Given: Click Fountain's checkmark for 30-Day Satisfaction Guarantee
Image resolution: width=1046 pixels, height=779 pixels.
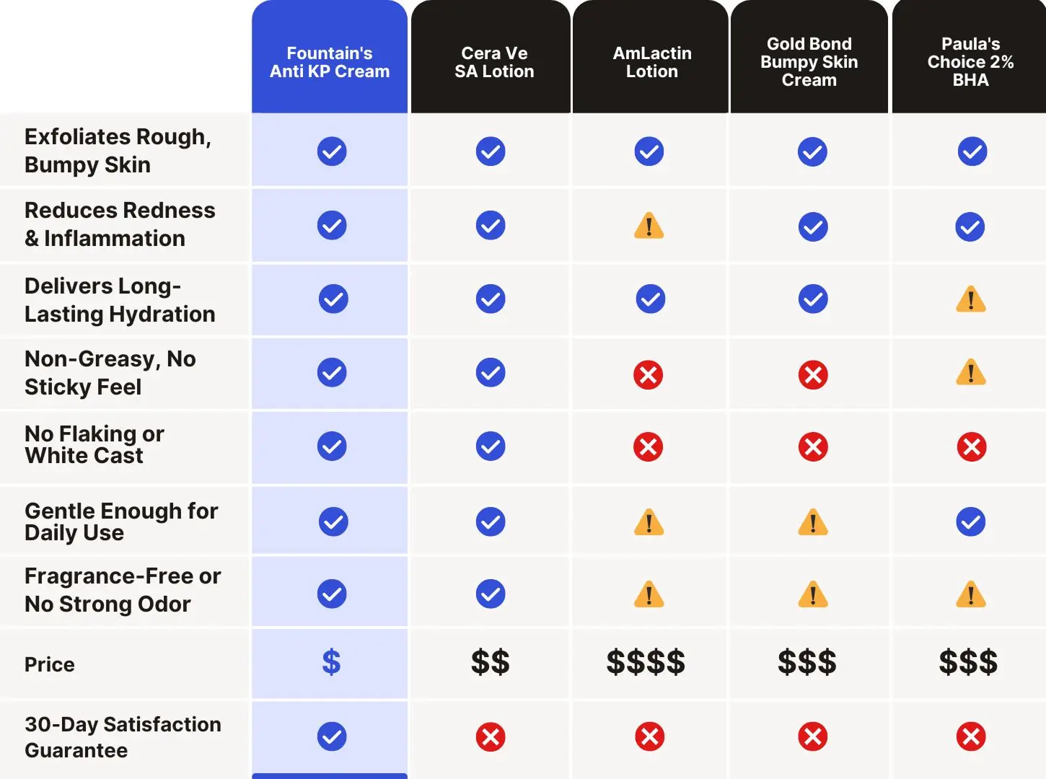Looking at the screenshot, I should click(332, 736).
